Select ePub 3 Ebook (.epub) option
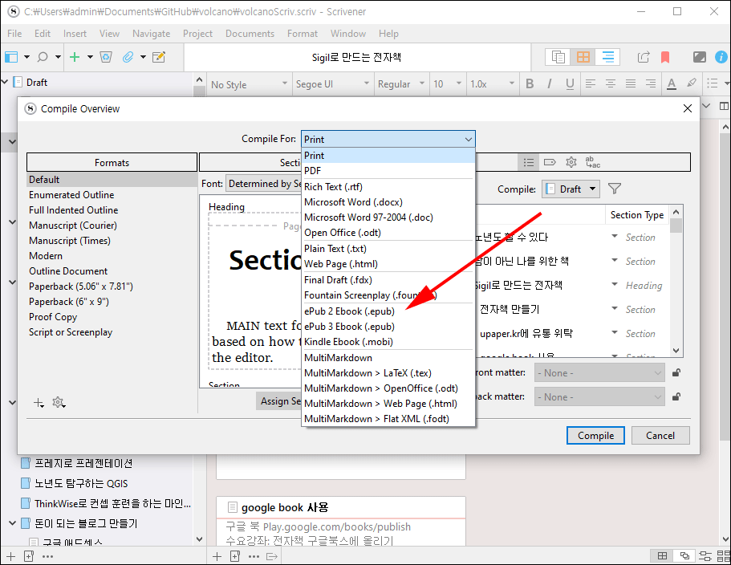The height and width of the screenshot is (565, 731). click(388, 327)
